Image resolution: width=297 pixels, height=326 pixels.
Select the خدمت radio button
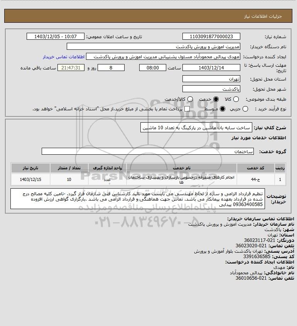pyautogui.click(x=216, y=100)
